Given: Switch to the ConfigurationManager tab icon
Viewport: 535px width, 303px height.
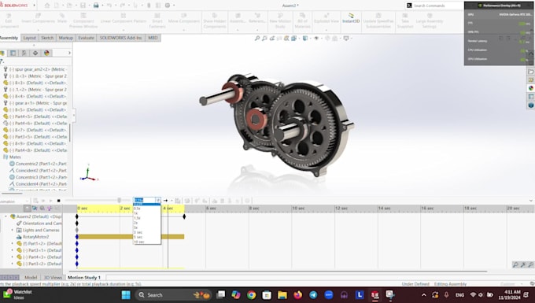Looking at the screenshot, I should (24, 53).
